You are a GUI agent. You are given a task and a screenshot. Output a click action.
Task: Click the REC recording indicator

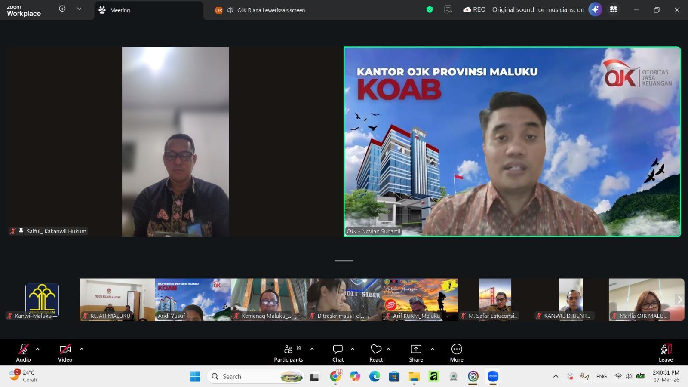[x=474, y=9]
